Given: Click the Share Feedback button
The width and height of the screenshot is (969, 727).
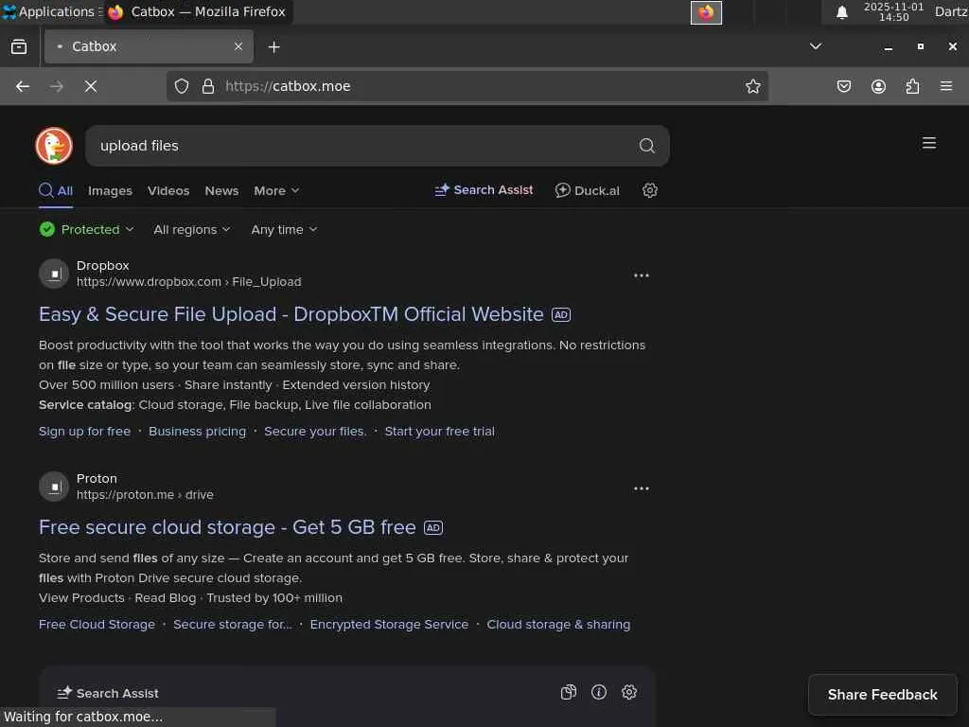Looking at the screenshot, I should pos(883,695).
